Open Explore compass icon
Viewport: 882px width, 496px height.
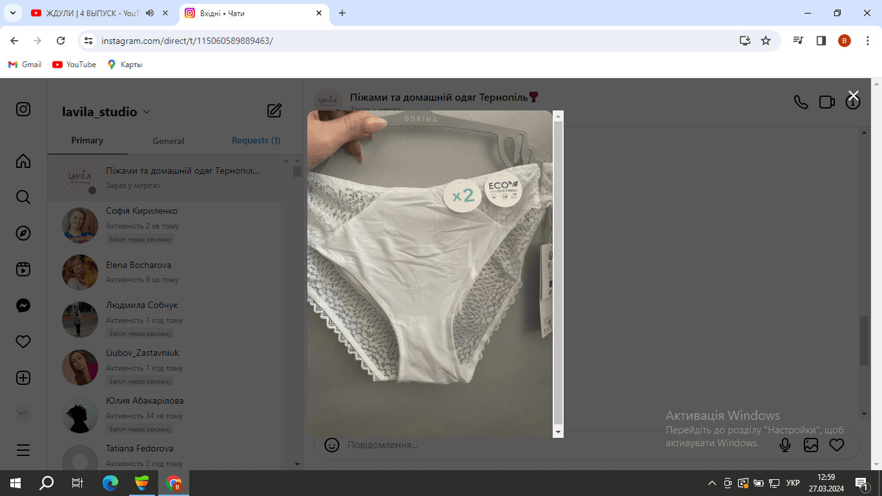point(23,233)
